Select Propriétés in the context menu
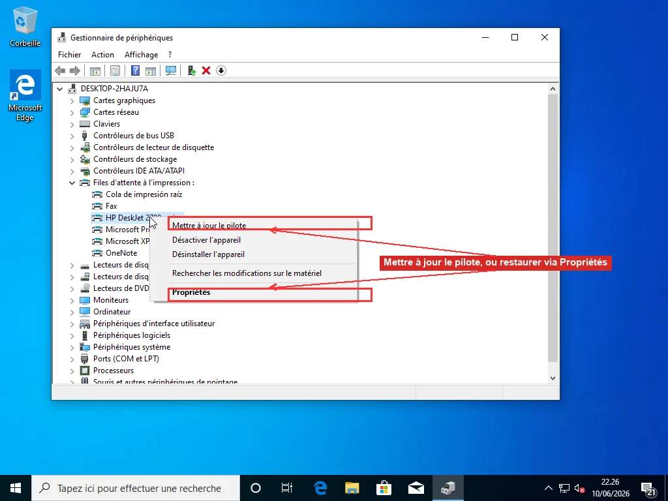This screenshot has width=668, height=501. pyautogui.click(x=191, y=292)
